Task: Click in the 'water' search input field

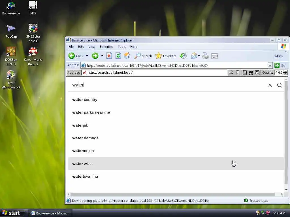Action: pos(168,85)
